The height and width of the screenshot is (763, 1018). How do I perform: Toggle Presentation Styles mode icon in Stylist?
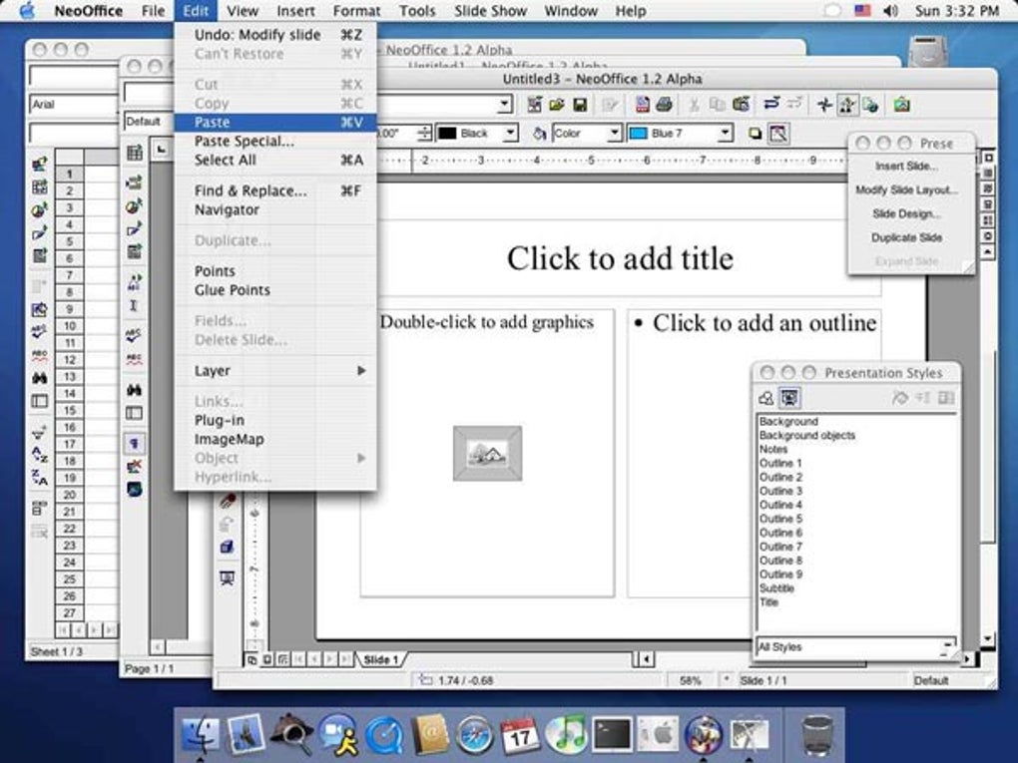[788, 398]
